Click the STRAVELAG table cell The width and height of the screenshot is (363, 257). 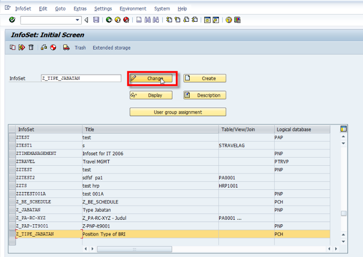[247, 145]
